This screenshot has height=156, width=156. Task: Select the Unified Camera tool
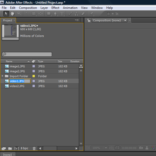pyautogui.click(x=34, y=14)
